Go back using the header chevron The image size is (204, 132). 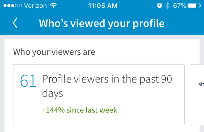pyautogui.click(x=15, y=23)
